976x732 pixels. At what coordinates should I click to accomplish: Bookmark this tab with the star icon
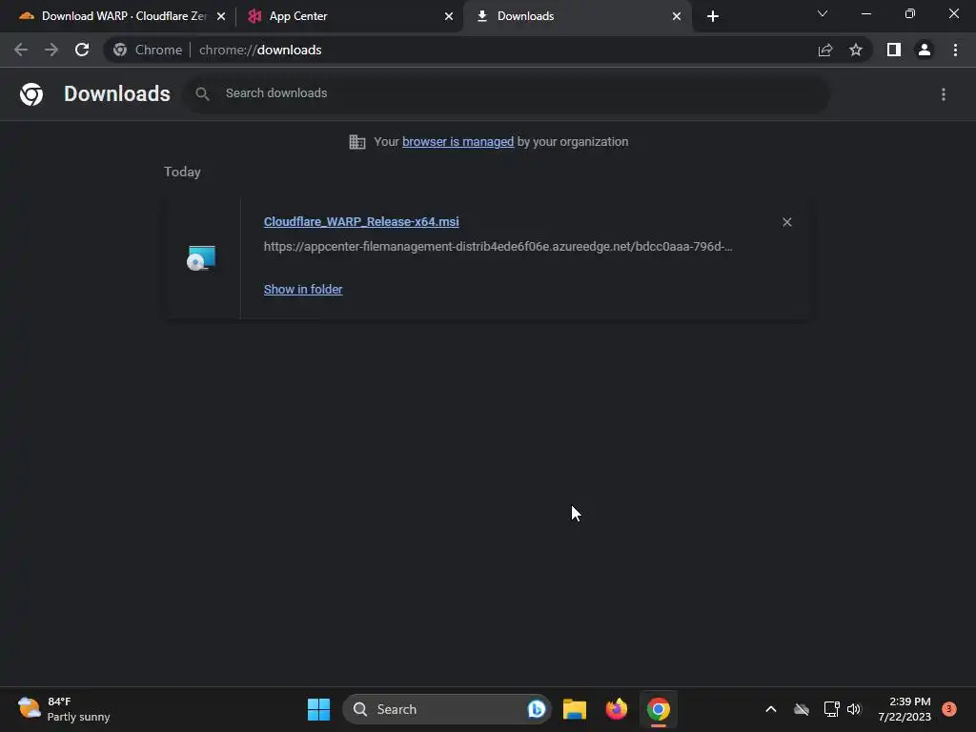pyautogui.click(x=856, y=50)
